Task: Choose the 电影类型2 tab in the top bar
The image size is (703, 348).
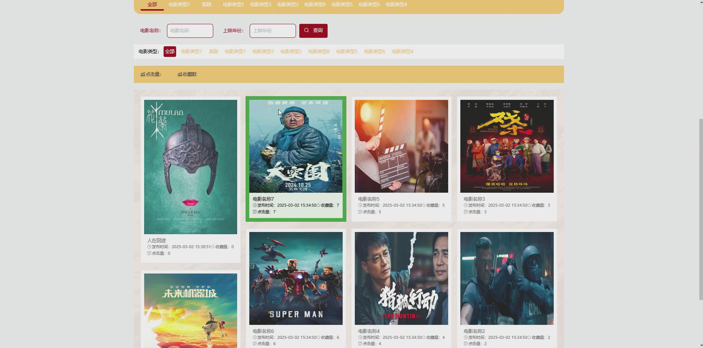Action: click(x=288, y=5)
